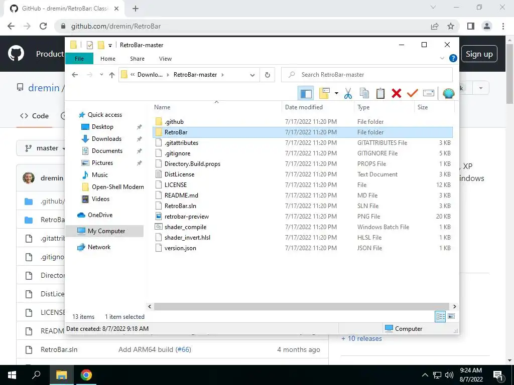Switch to details view in status bar

pyautogui.click(x=440, y=316)
